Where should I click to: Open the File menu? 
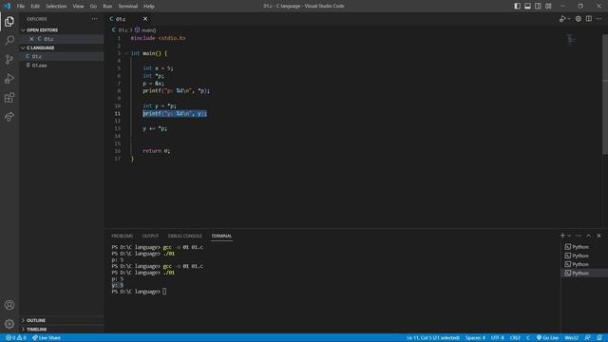(x=21, y=6)
